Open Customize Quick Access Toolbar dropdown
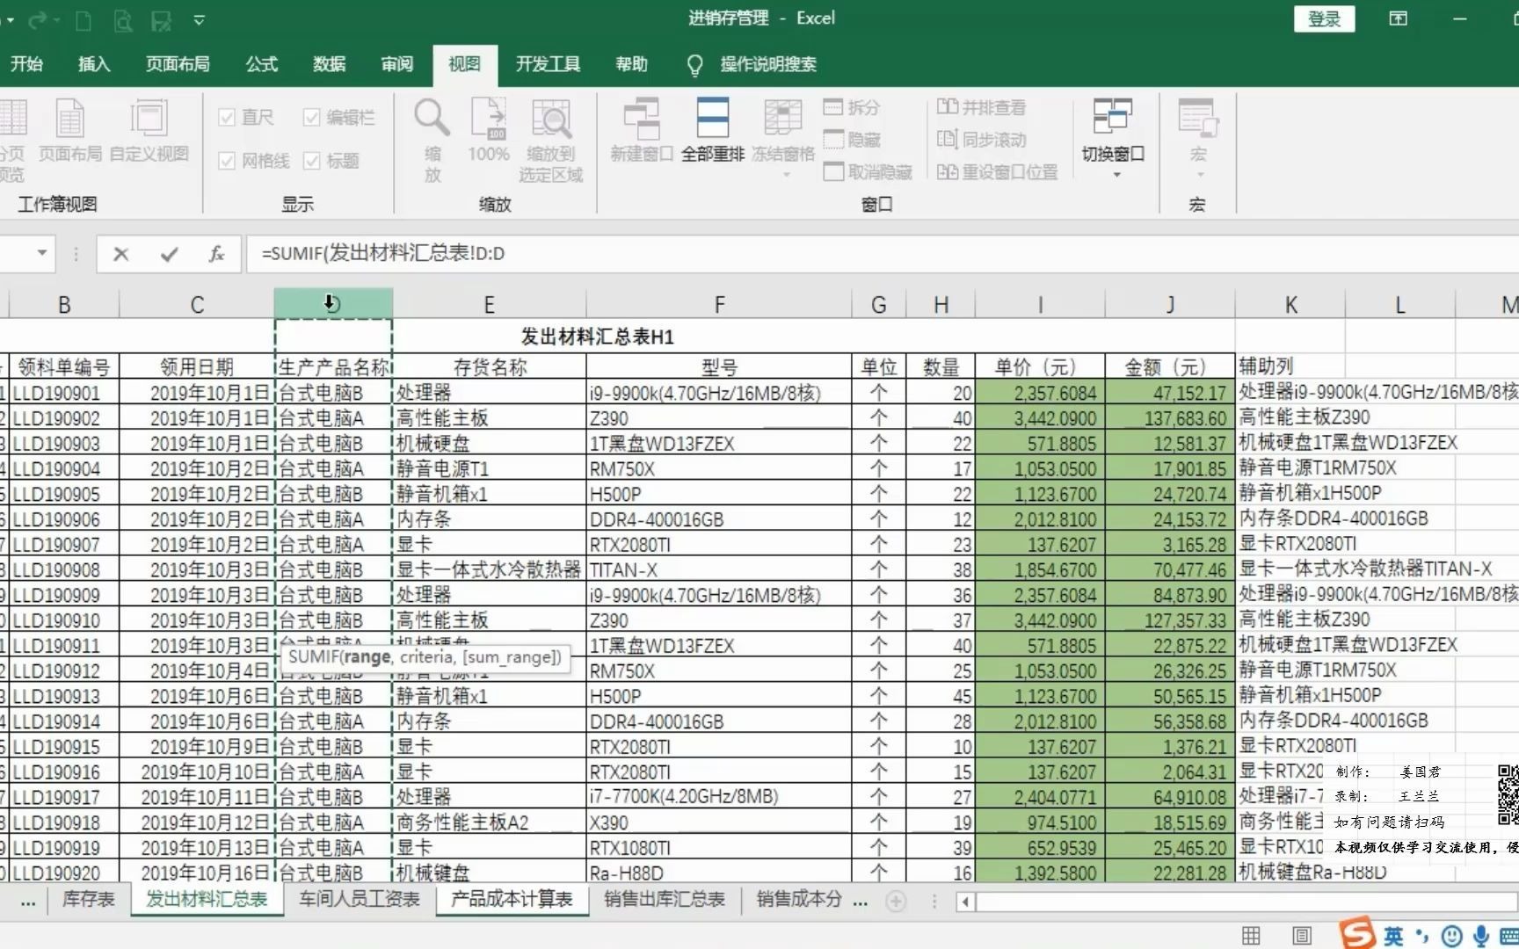Image resolution: width=1519 pixels, height=949 pixels. point(200,19)
